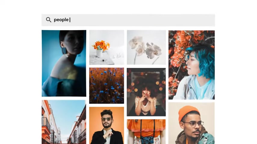Click the magnifying glass search icon
This screenshot has width=257, height=144.
point(48,19)
